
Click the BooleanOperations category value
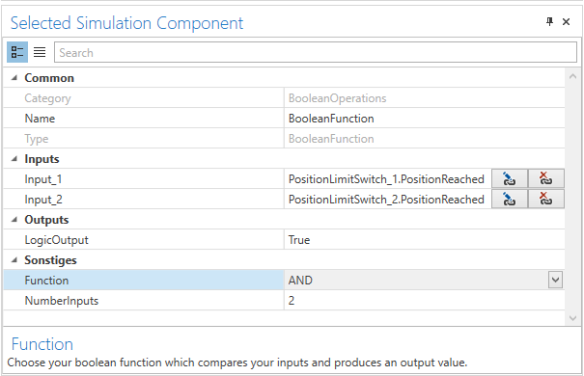[x=338, y=98]
